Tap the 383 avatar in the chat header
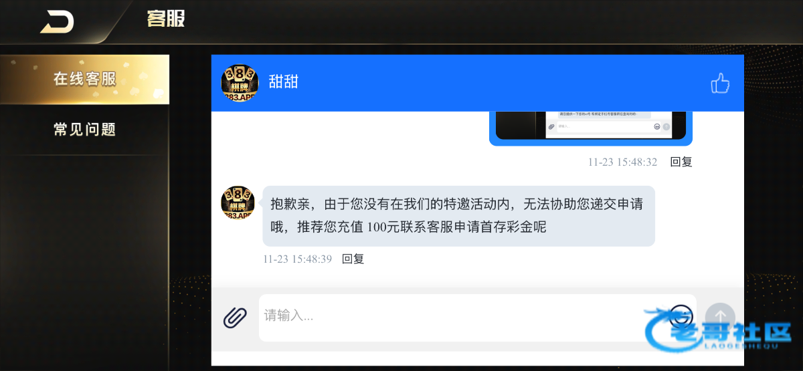The width and height of the screenshot is (803, 371). point(239,83)
